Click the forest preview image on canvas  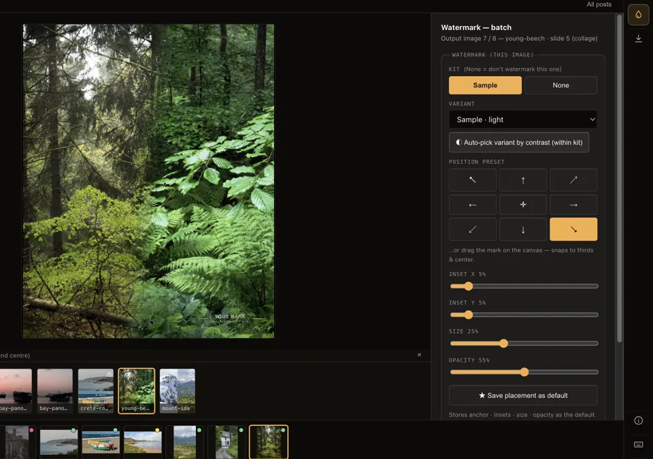pos(148,181)
